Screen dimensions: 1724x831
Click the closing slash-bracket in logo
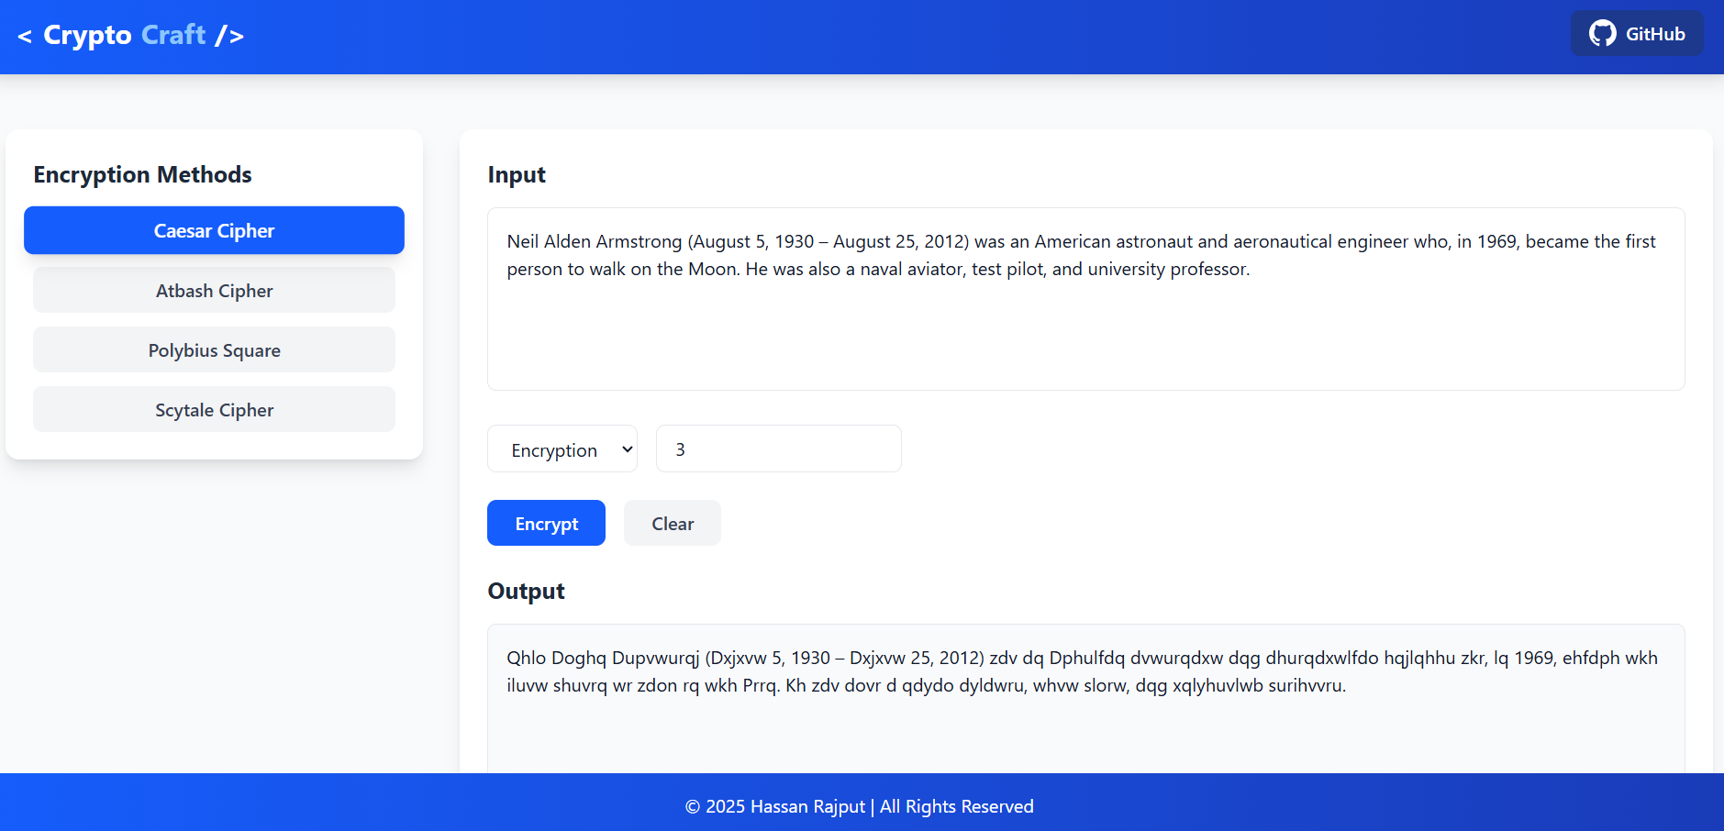(x=229, y=36)
